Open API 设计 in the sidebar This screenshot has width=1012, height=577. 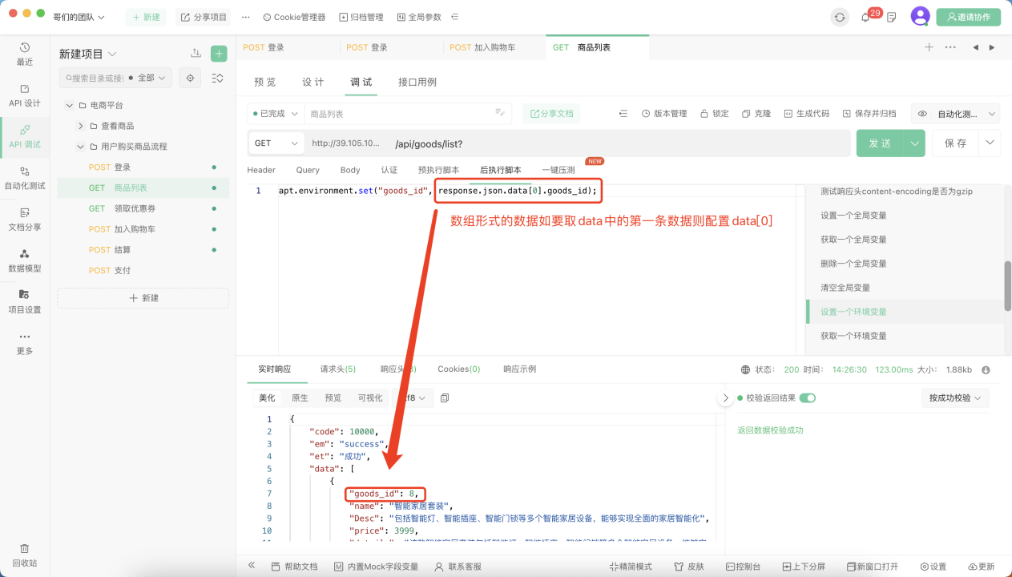tap(25, 95)
